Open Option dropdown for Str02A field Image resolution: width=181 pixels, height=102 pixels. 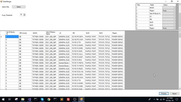pos(174,8)
